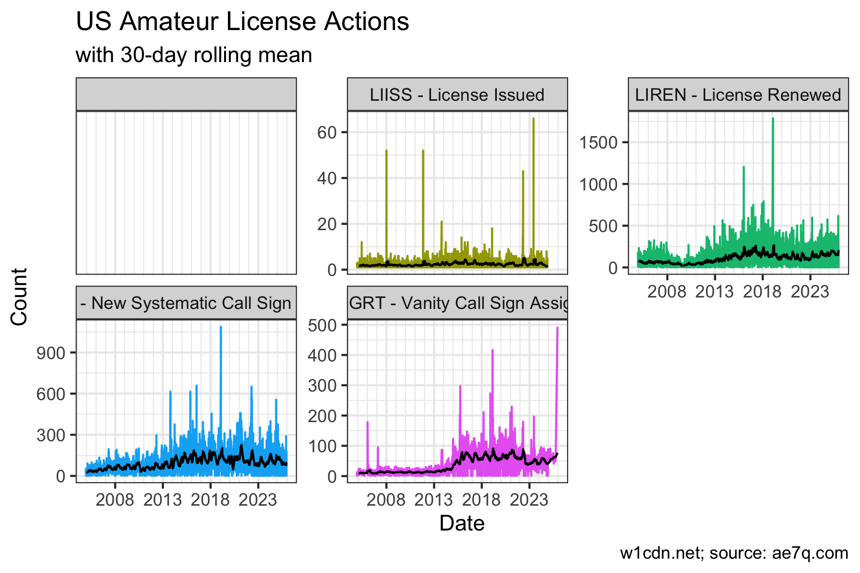Click the chart title US Amateur License Actions
The height and width of the screenshot is (573, 860).
pyautogui.click(x=242, y=22)
